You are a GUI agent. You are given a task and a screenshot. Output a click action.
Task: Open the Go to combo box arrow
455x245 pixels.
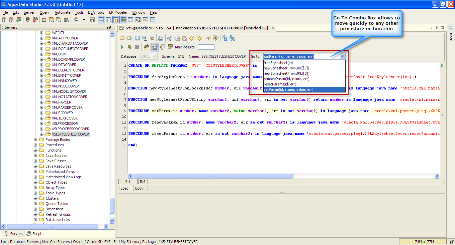point(342,57)
